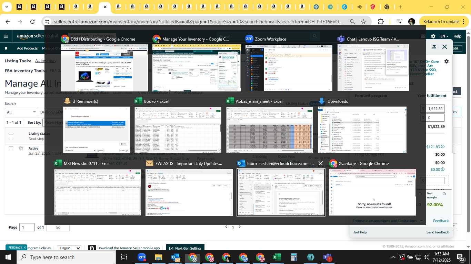Check the Active listing row checkbox
The height and width of the screenshot is (264, 471).
pos(11,148)
